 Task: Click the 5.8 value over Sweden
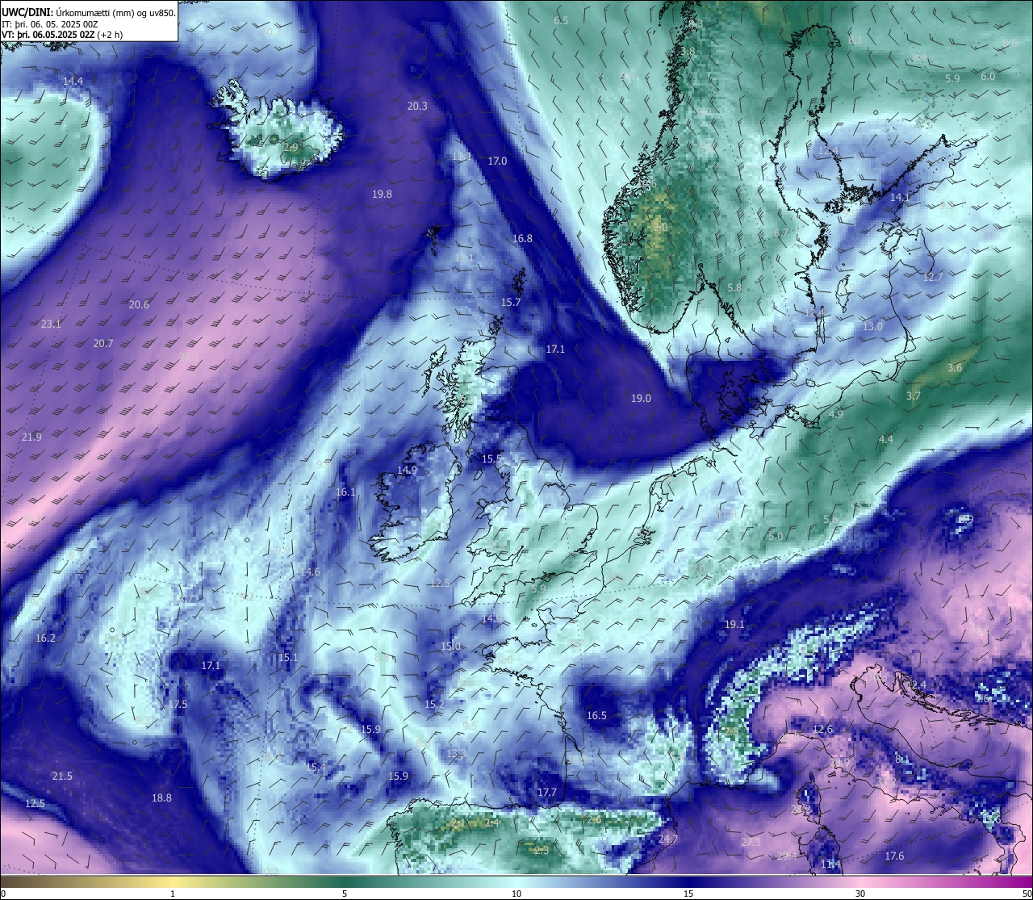pyautogui.click(x=734, y=287)
